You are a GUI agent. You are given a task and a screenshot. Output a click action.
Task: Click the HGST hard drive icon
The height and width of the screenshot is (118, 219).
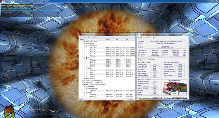pos(85,80)
